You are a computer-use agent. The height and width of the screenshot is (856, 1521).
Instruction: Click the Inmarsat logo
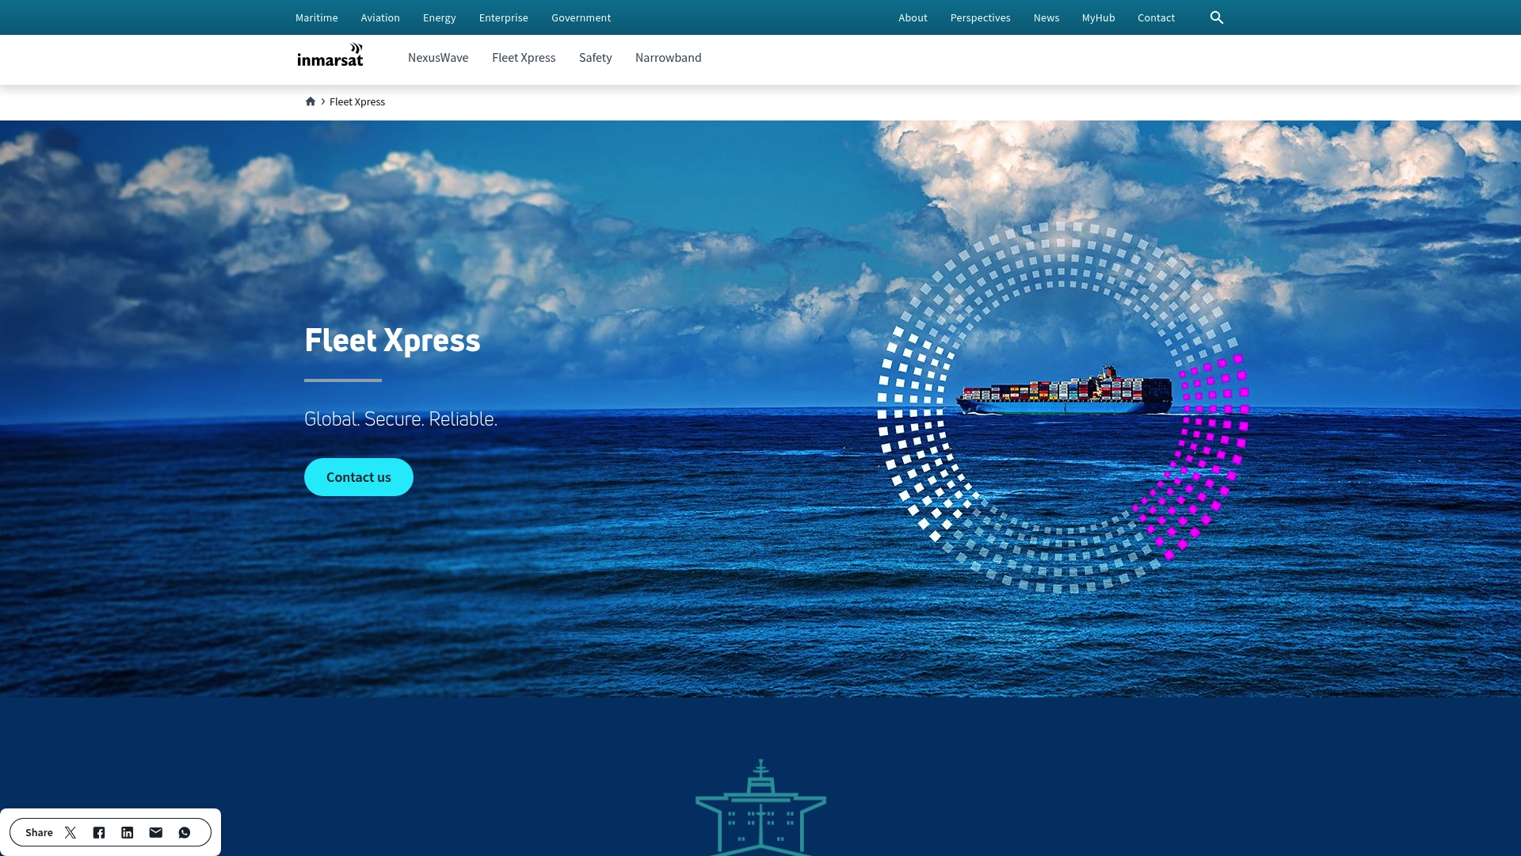(x=330, y=55)
